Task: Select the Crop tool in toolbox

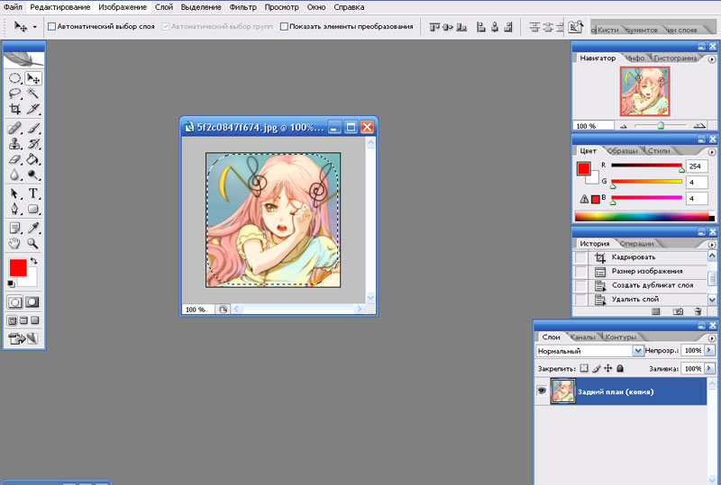Action: pos(14,109)
